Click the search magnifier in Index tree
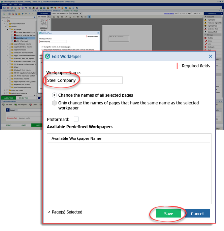Image resolution: width=224 pixels, height=231 pixels. 35,17
